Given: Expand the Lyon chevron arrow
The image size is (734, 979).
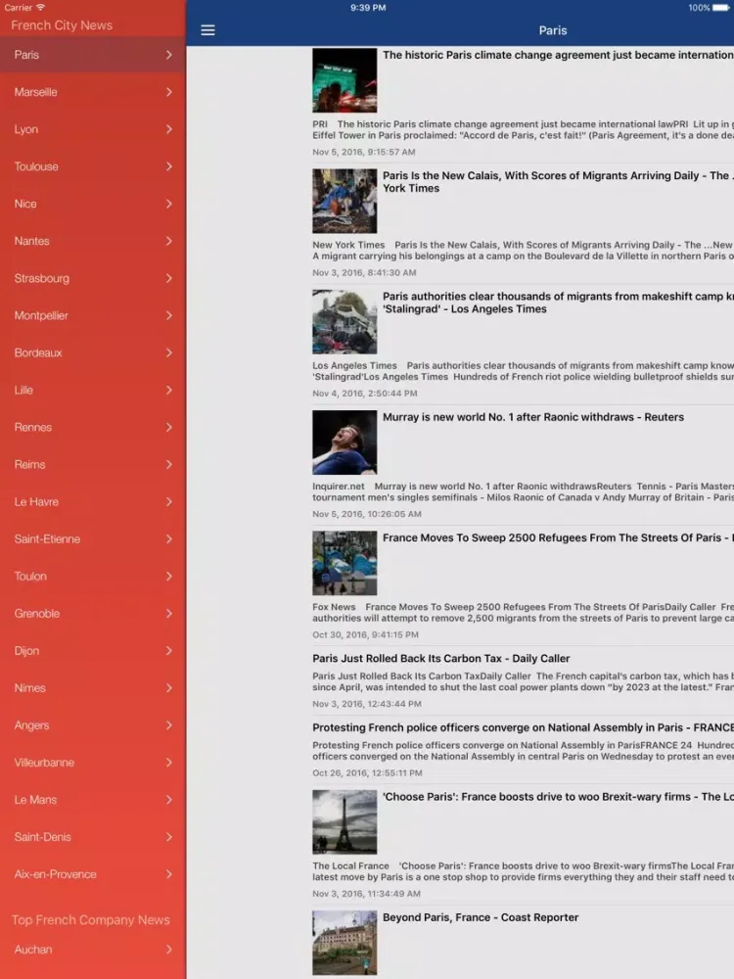Looking at the screenshot, I should 169,129.
